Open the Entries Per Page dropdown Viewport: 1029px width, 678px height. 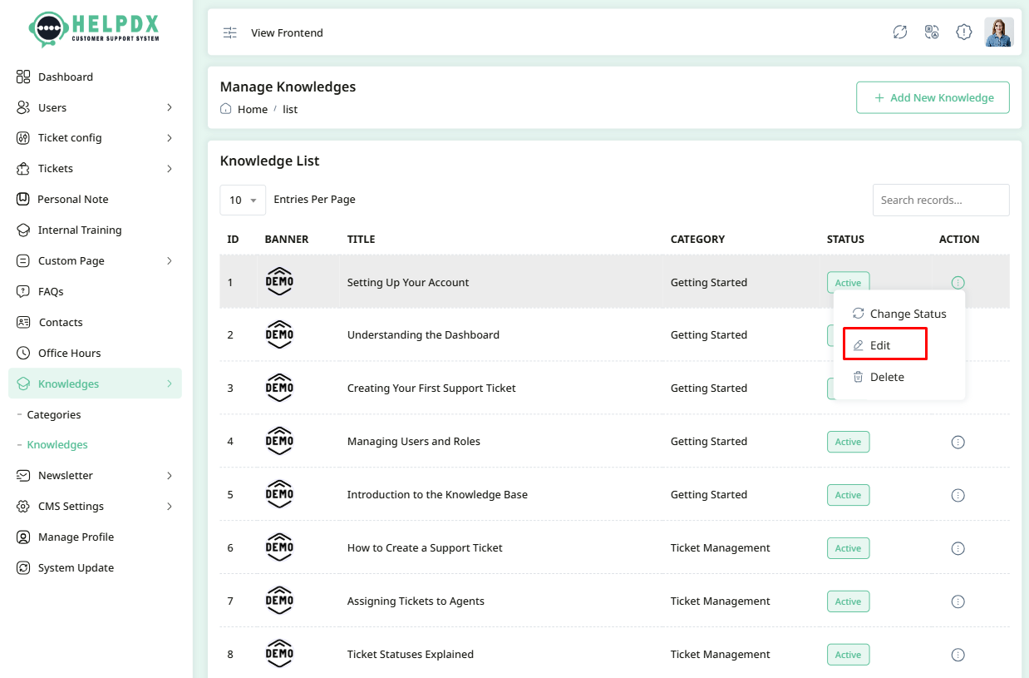[x=242, y=200]
